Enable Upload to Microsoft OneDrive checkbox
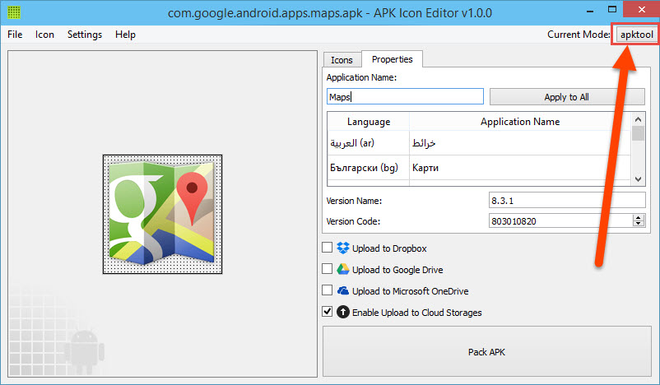The width and height of the screenshot is (660, 385). click(x=327, y=290)
